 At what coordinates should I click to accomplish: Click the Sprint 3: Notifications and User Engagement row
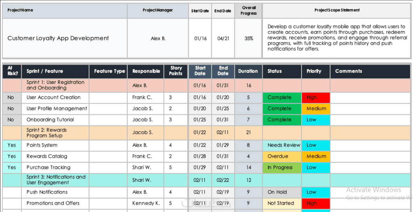point(207,181)
